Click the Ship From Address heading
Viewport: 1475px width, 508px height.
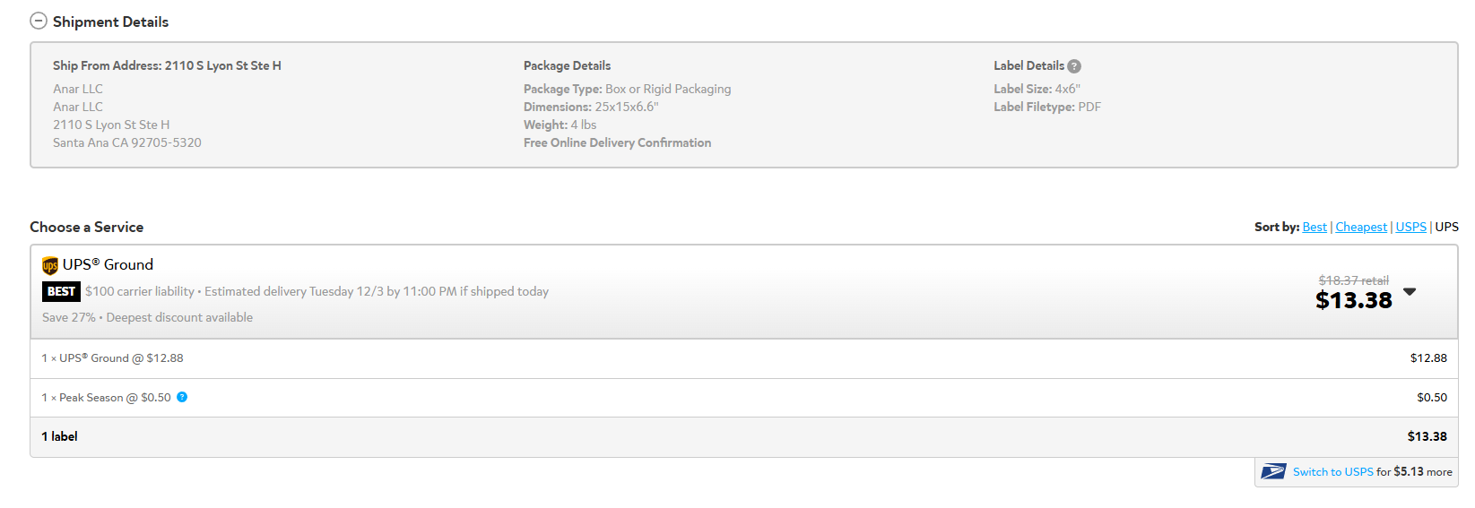pos(167,65)
